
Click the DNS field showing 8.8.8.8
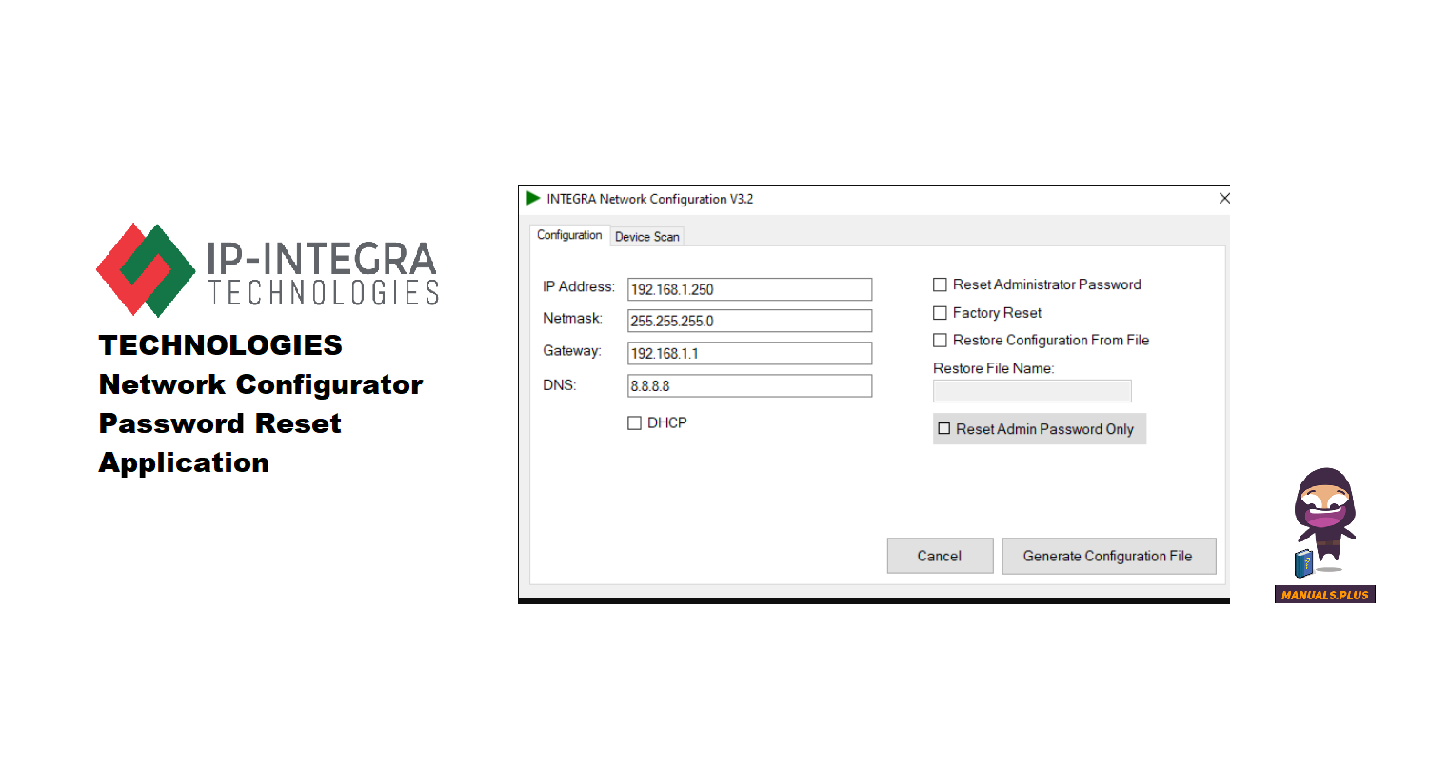(749, 385)
